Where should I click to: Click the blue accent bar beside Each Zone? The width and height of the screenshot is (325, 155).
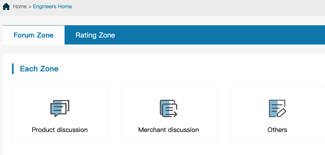(13, 69)
